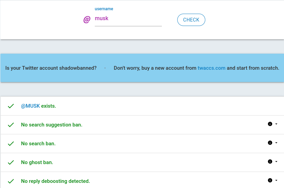Expand the No search ban details arrow

276,143
